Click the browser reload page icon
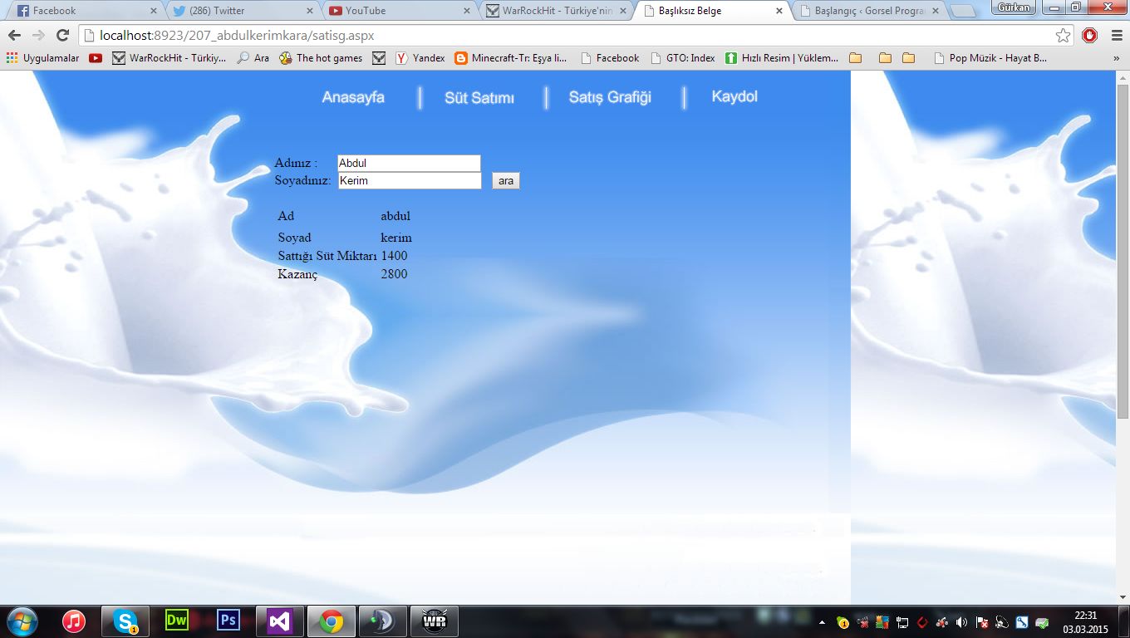Screen dimensions: 1130x638 coord(62,35)
